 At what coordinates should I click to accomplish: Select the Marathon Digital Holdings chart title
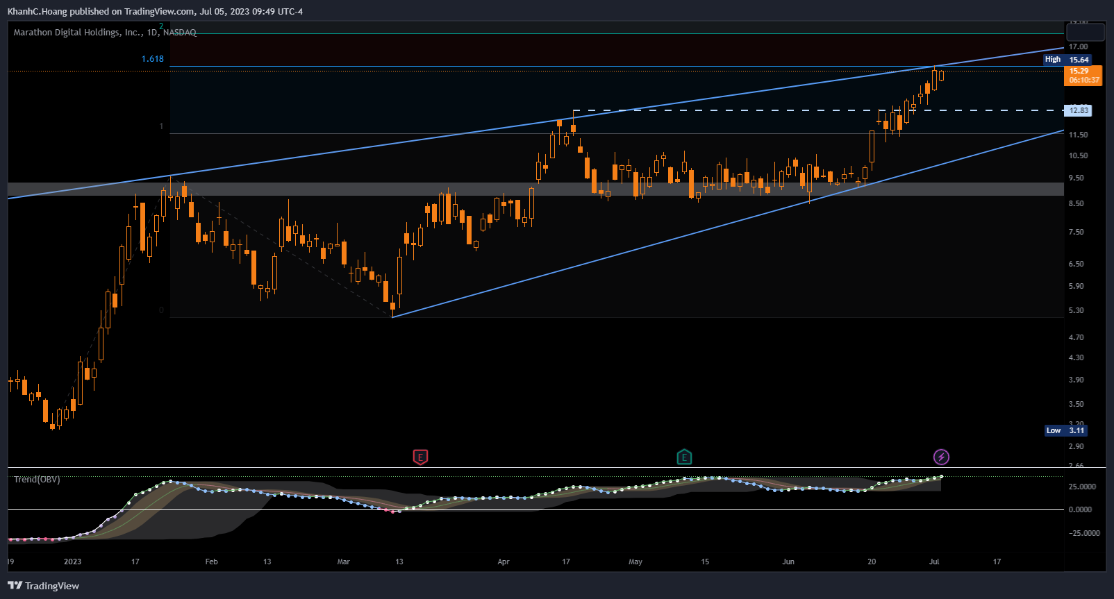[105, 33]
